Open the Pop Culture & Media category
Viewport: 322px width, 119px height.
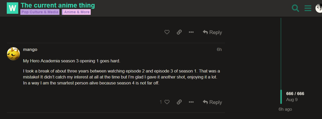click(x=40, y=12)
